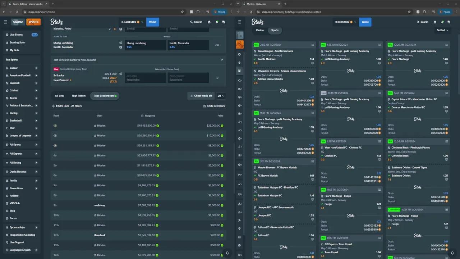
Task: Open the Settled status dropdown
Action: [442, 30]
